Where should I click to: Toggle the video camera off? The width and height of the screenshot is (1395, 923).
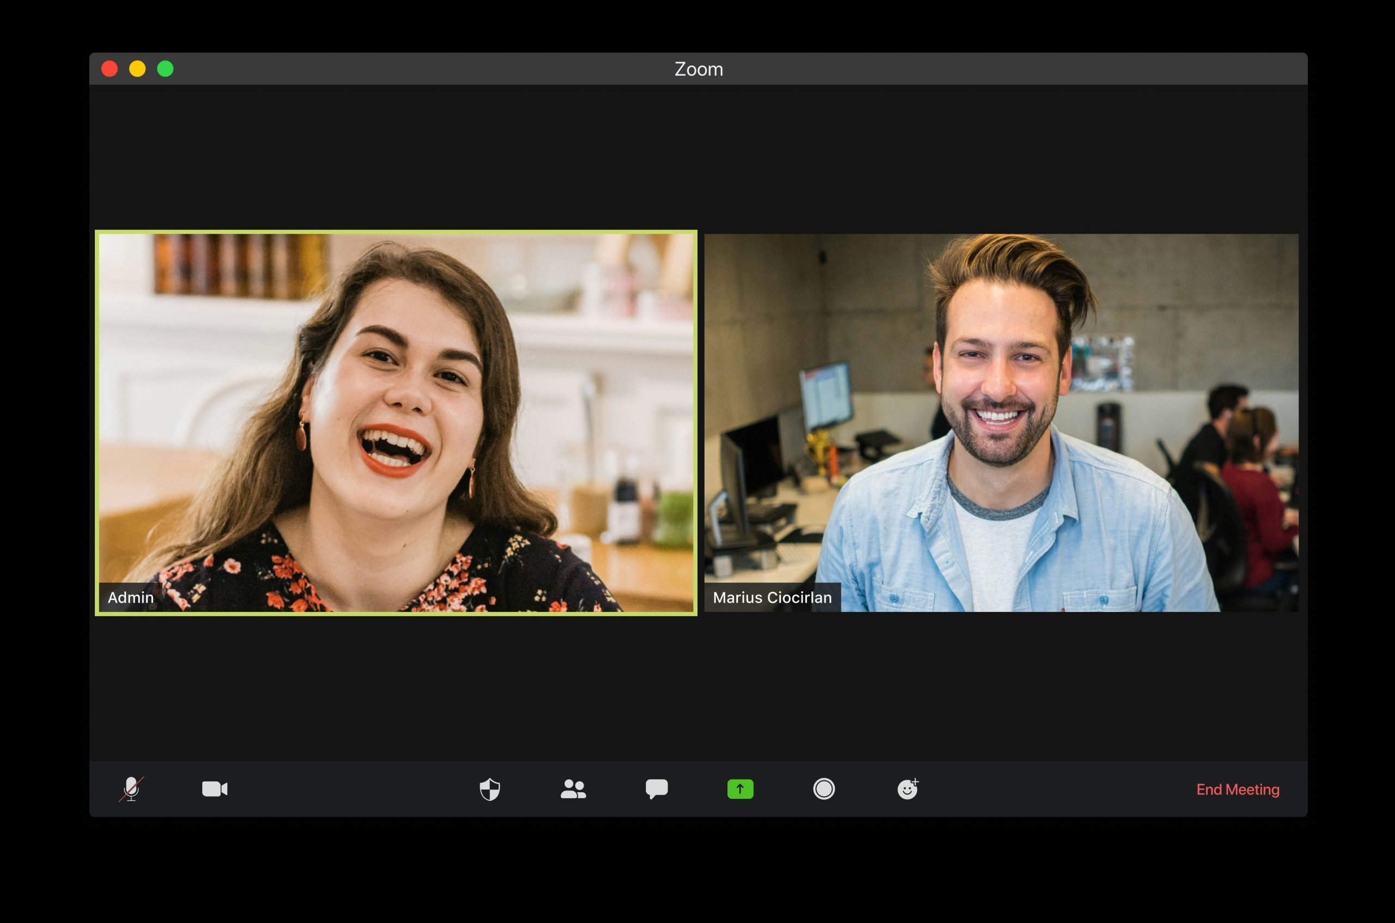215,789
